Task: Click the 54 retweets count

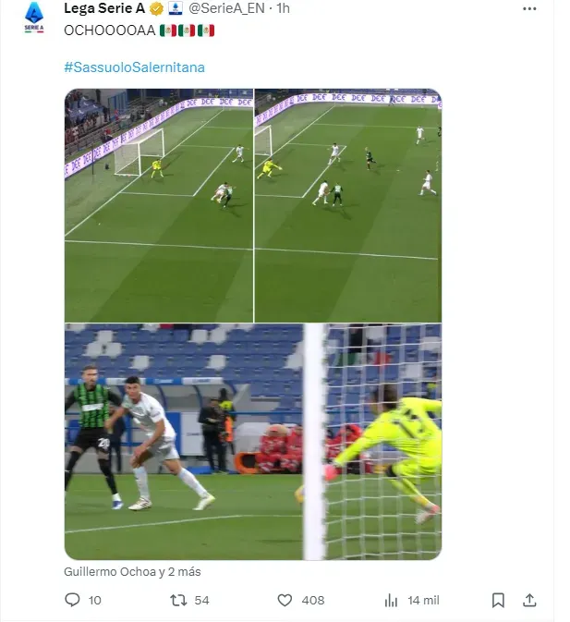Action: (x=201, y=600)
